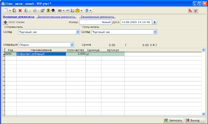Click the grayed-out printer icon
Image resolution: width=208 pixels, height=124 pixels.
(35, 10)
